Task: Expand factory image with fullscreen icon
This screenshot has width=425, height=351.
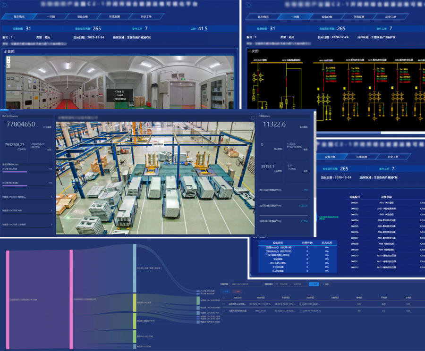Action: pos(253,118)
